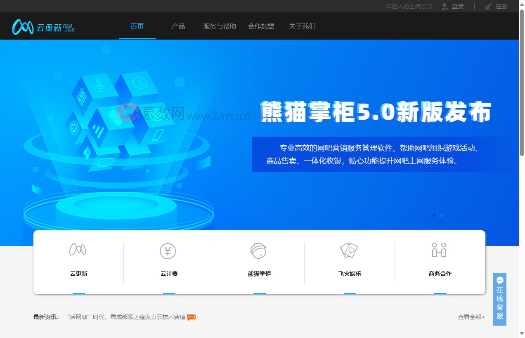This screenshot has height=338, width=525.
Task: Click the panda icon for 熊猫掌柜
Action: tap(259, 250)
